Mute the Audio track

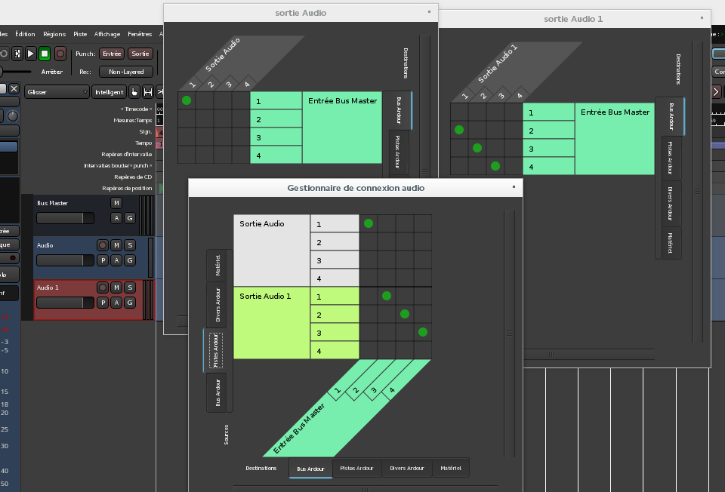[116, 244]
